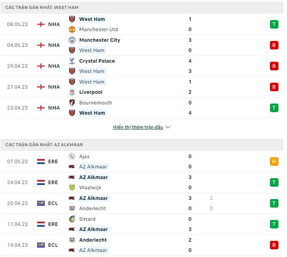Click Netherlands flag on 07.05.23 match
The image size is (287, 257).
click(41, 162)
